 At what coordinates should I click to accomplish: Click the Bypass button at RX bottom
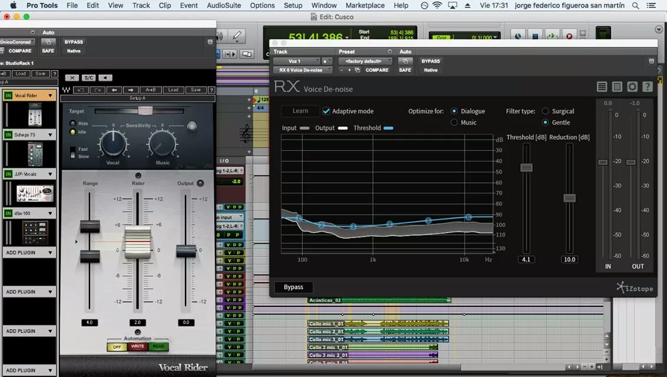pos(294,287)
